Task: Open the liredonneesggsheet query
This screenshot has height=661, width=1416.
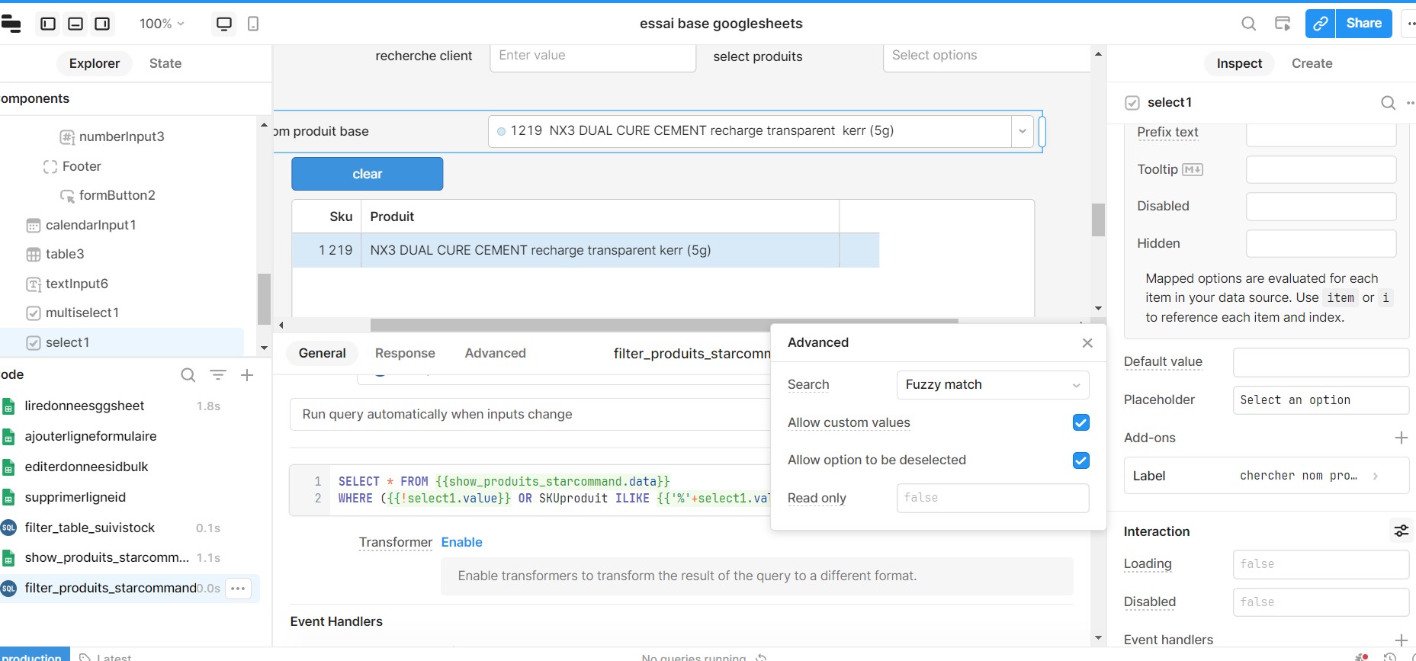Action: pos(84,406)
